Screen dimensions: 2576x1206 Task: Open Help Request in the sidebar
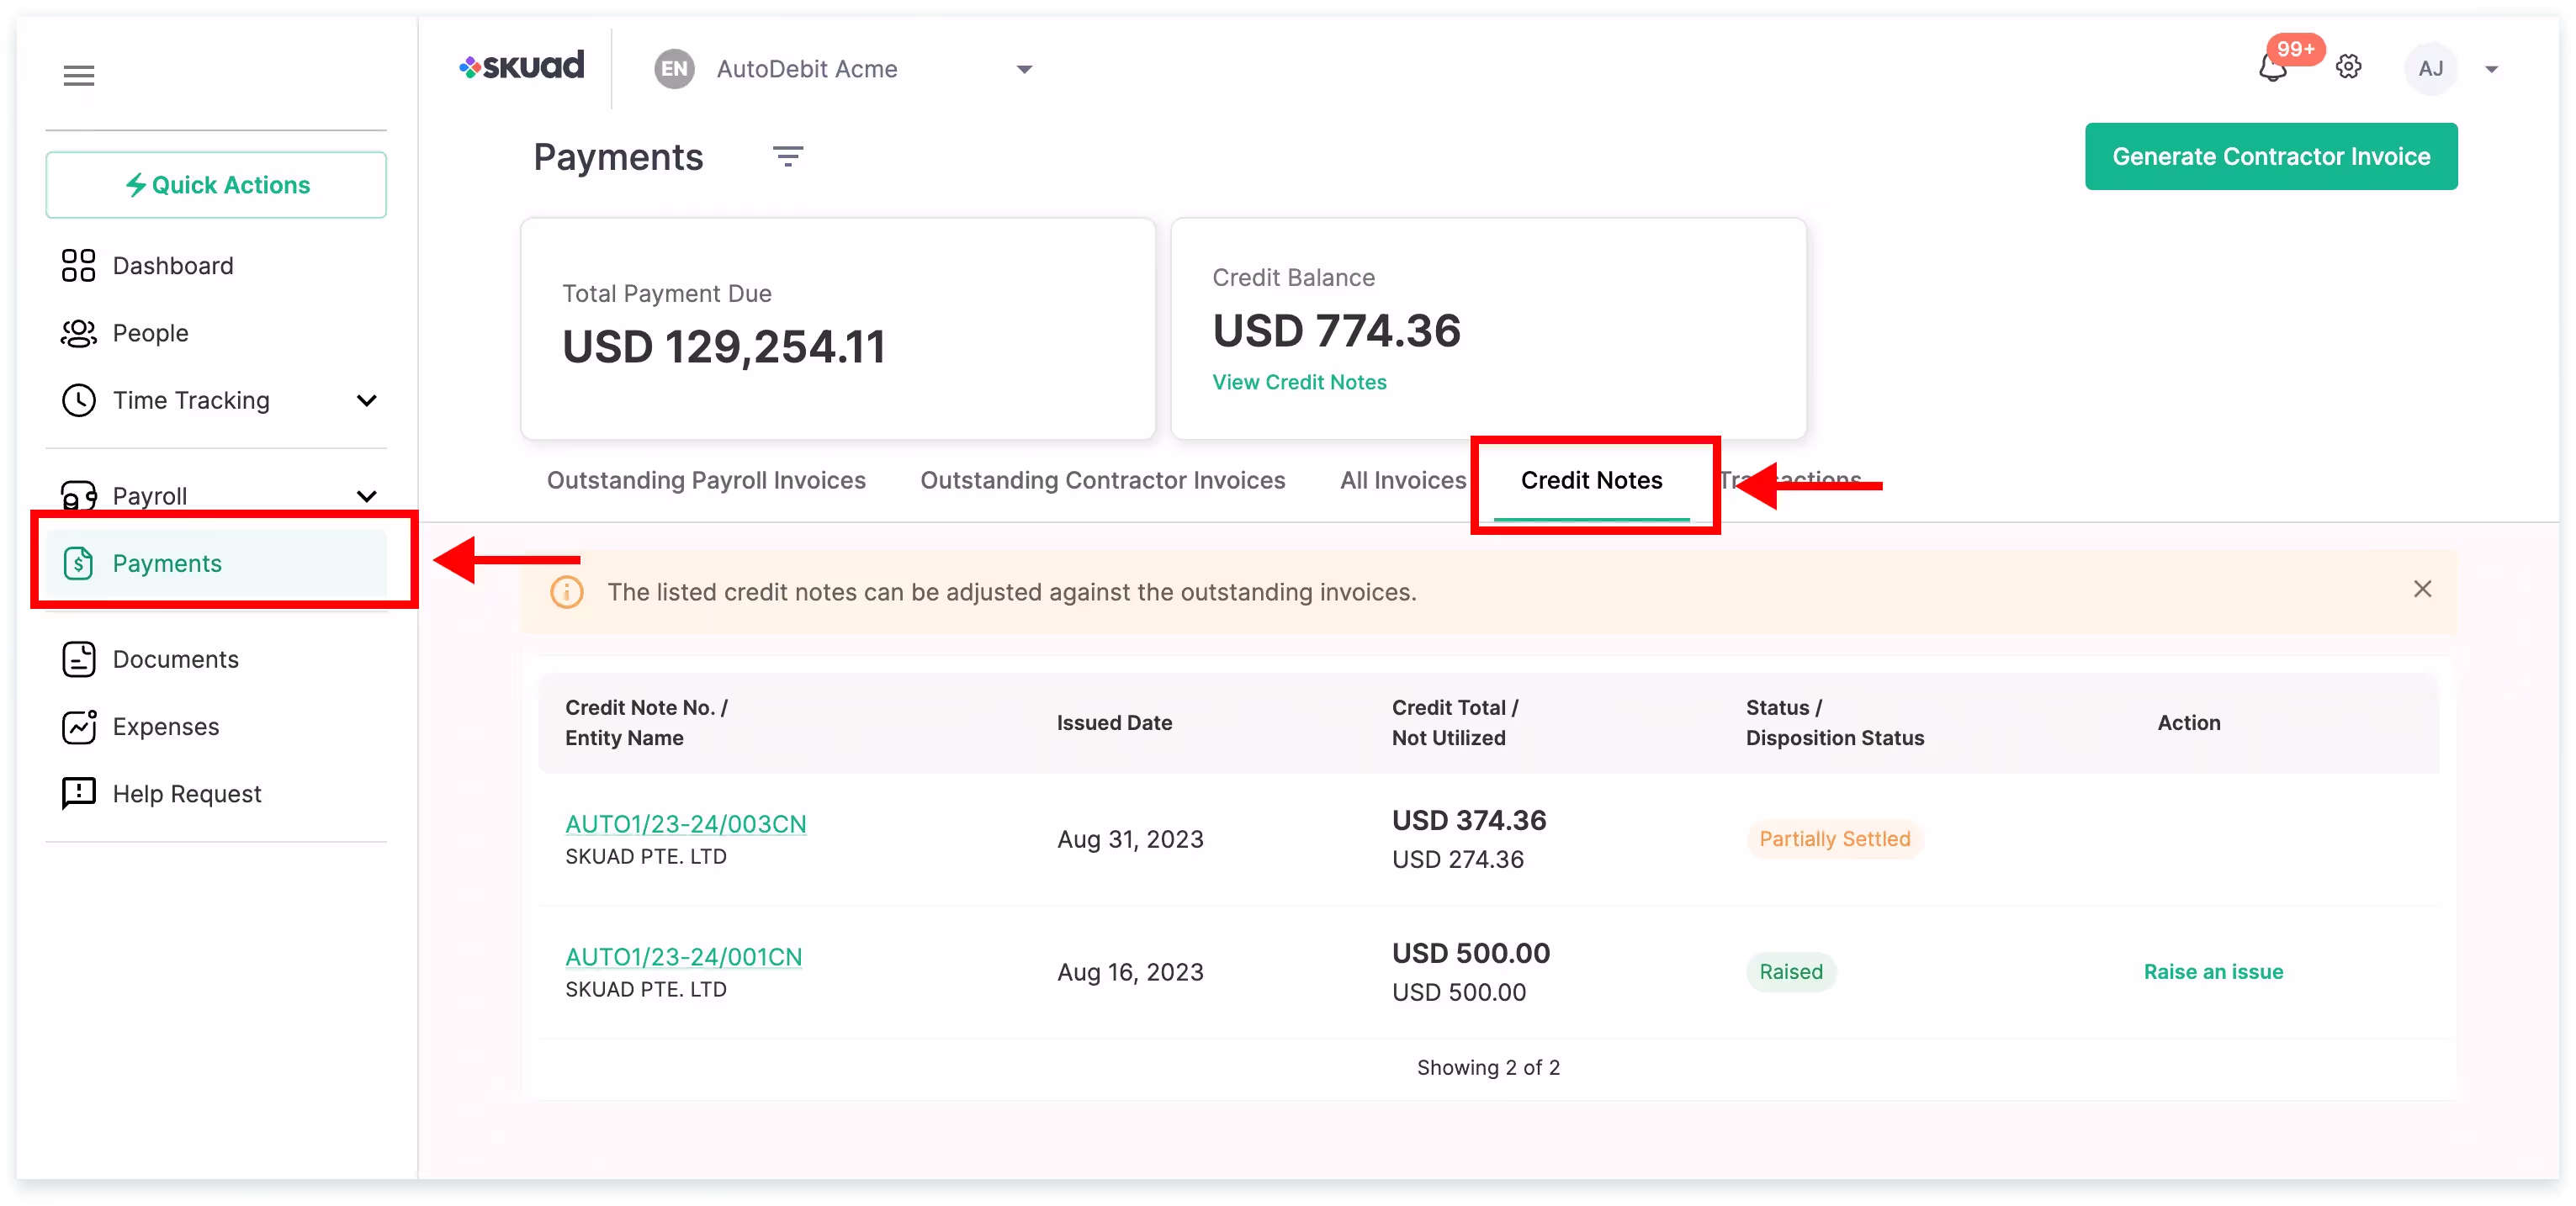(x=186, y=793)
